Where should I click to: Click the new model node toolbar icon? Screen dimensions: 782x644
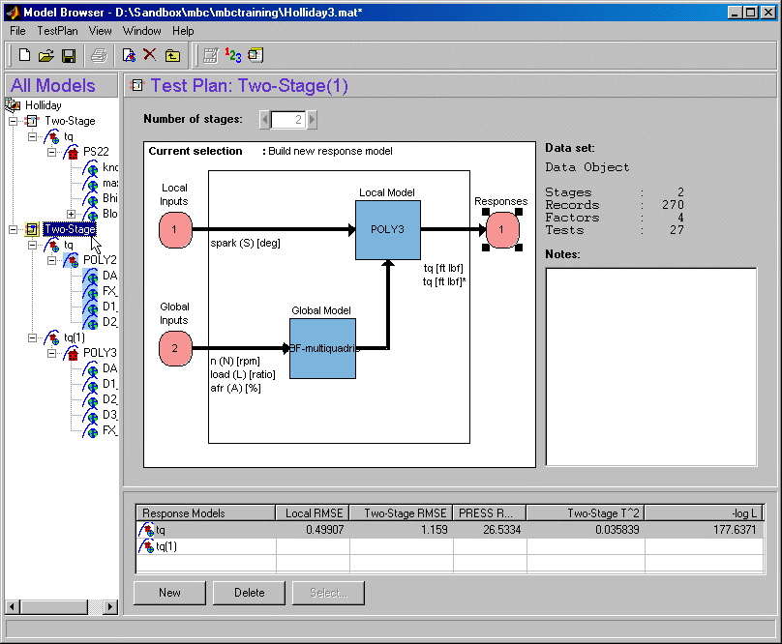129,55
